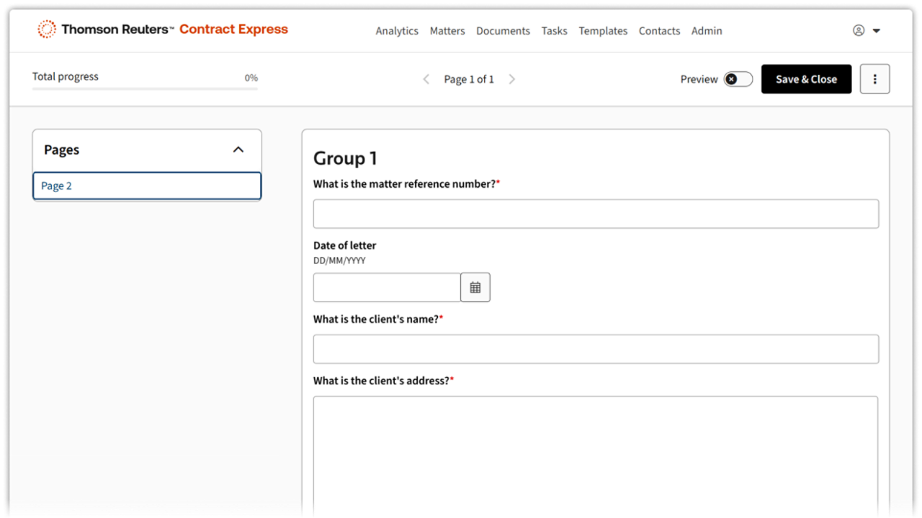Go to next page arrow

(x=512, y=79)
